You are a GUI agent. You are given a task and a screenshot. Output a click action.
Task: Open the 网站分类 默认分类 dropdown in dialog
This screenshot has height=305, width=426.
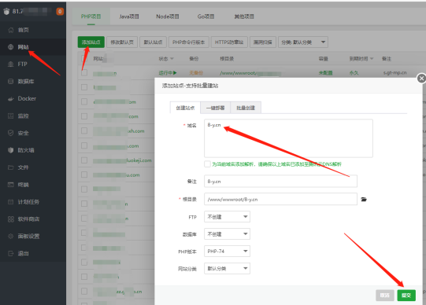click(227, 268)
